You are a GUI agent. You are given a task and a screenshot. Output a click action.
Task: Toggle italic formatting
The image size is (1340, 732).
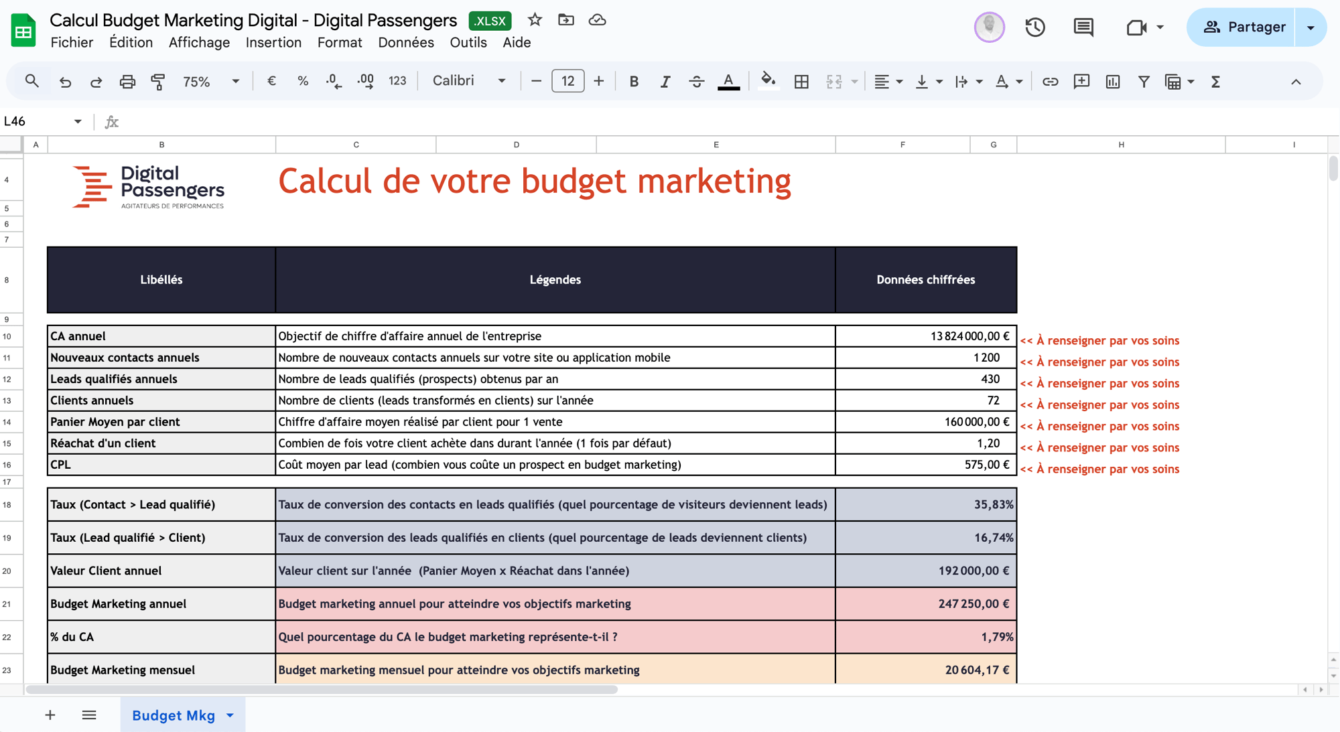pyautogui.click(x=665, y=81)
